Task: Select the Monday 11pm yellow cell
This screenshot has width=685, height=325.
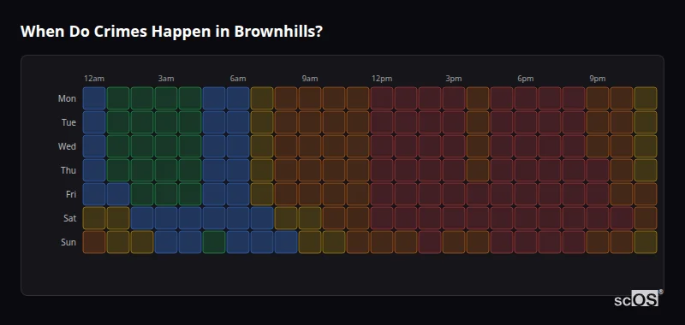Action: (x=646, y=98)
